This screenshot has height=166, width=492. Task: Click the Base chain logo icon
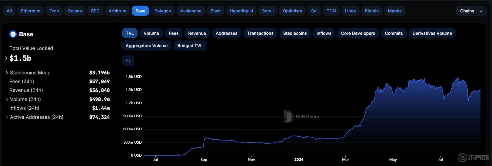click(13, 34)
